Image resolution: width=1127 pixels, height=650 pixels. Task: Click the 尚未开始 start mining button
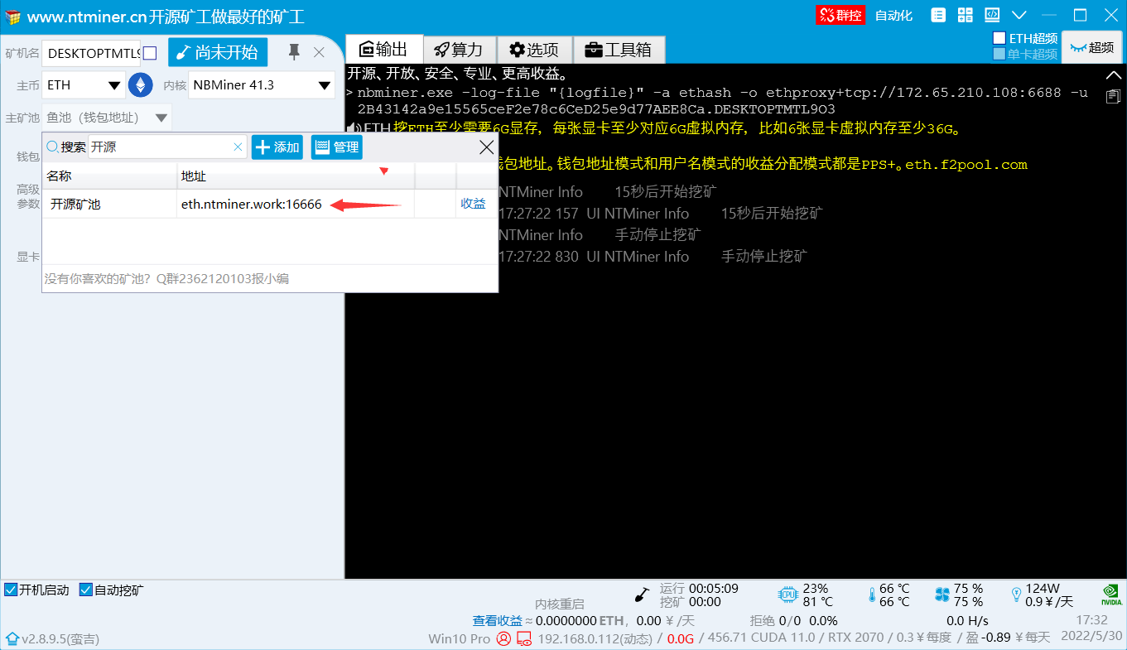tap(218, 52)
